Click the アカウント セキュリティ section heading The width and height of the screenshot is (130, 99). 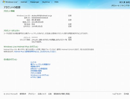[12, 31]
